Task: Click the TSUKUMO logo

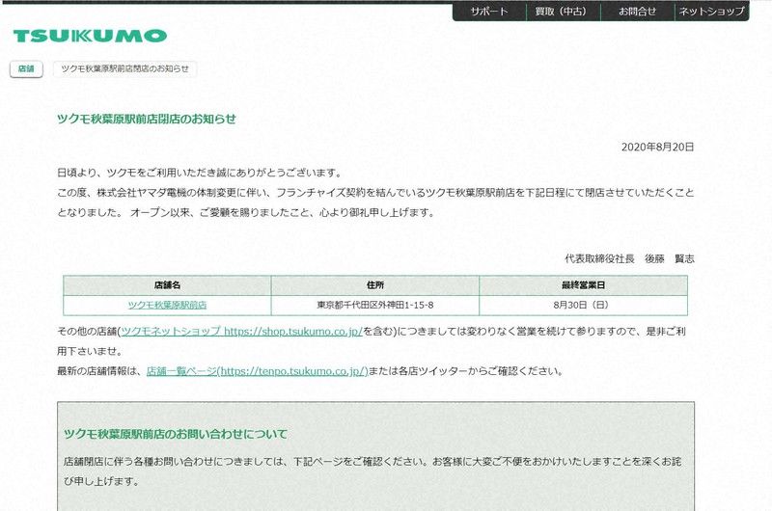Action: (x=90, y=36)
